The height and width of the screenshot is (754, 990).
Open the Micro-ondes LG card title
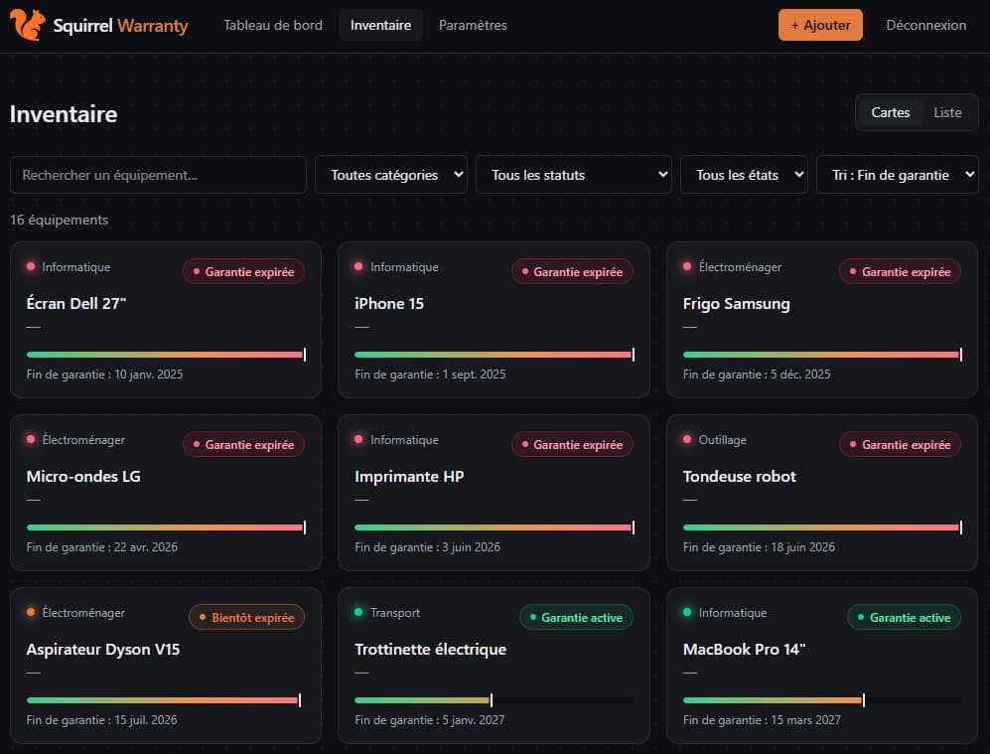83,476
